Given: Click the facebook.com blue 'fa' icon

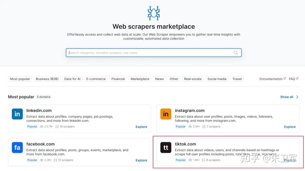Looking at the screenshot, I should (17, 148).
